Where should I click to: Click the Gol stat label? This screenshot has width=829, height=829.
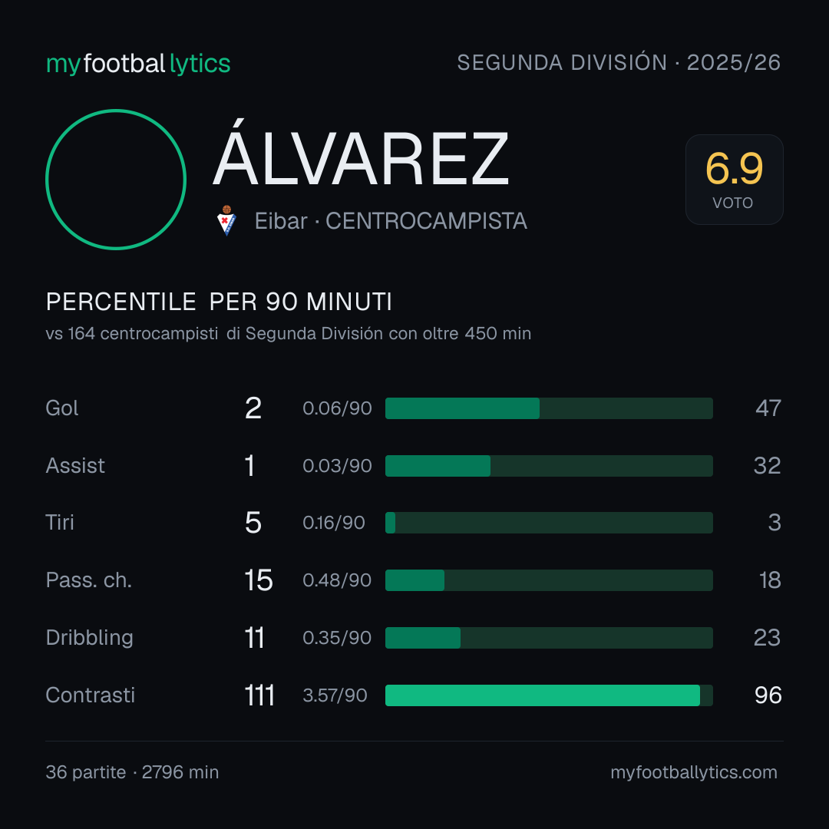[62, 408]
